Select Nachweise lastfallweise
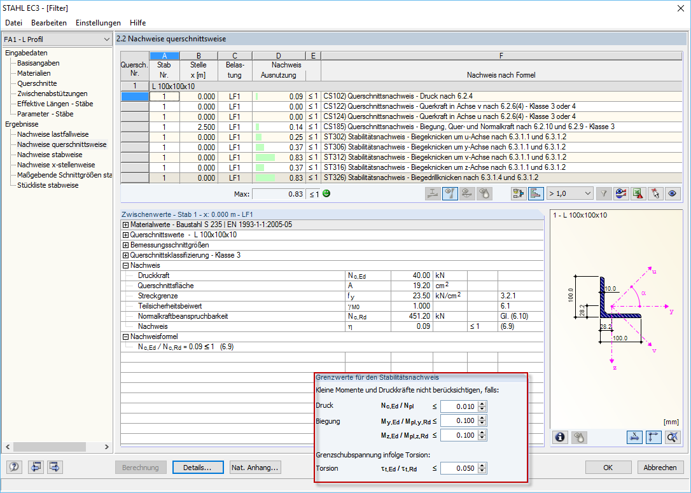This screenshot has height=493, width=691. pos(53,134)
